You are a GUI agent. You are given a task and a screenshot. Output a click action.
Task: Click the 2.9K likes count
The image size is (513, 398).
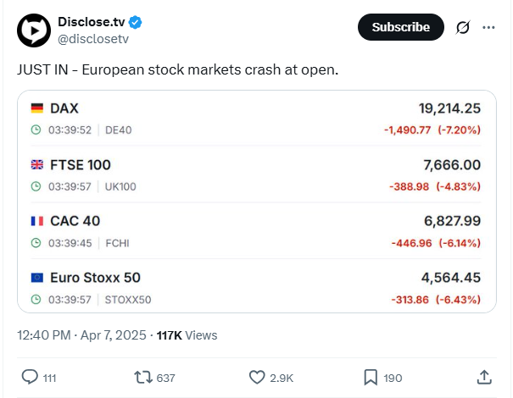(282, 378)
